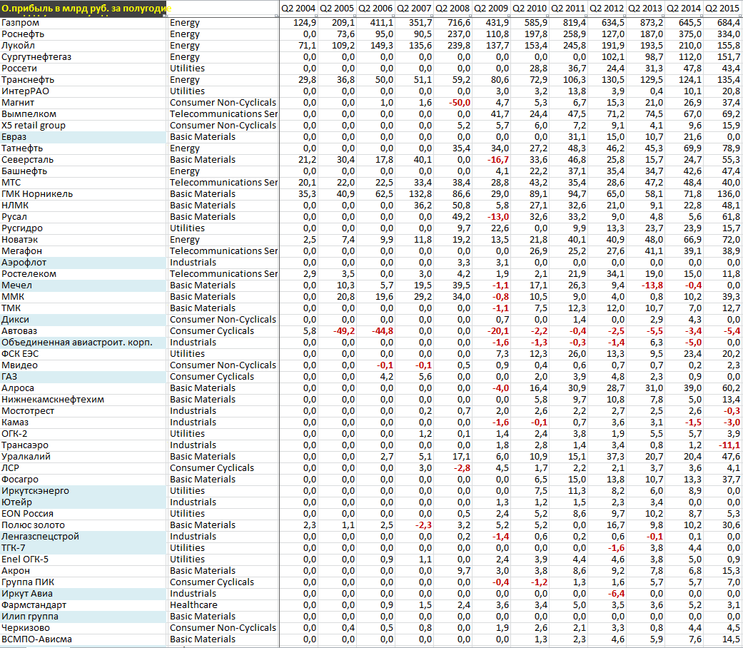The image size is (743, 648).
Task: Click the Транснефть cell
Action: (84, 80)
